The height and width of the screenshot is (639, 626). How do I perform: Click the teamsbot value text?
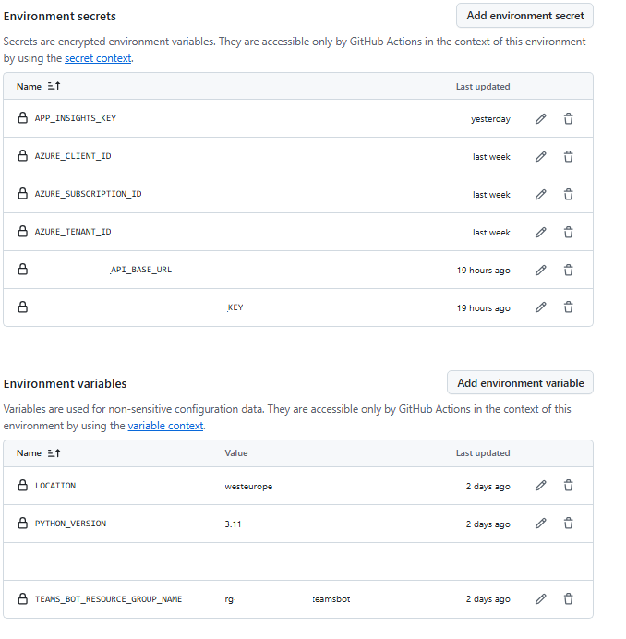(x=331, y=599)
